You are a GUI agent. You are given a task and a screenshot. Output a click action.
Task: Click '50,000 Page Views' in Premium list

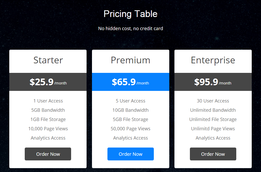[x=130, y=129]
